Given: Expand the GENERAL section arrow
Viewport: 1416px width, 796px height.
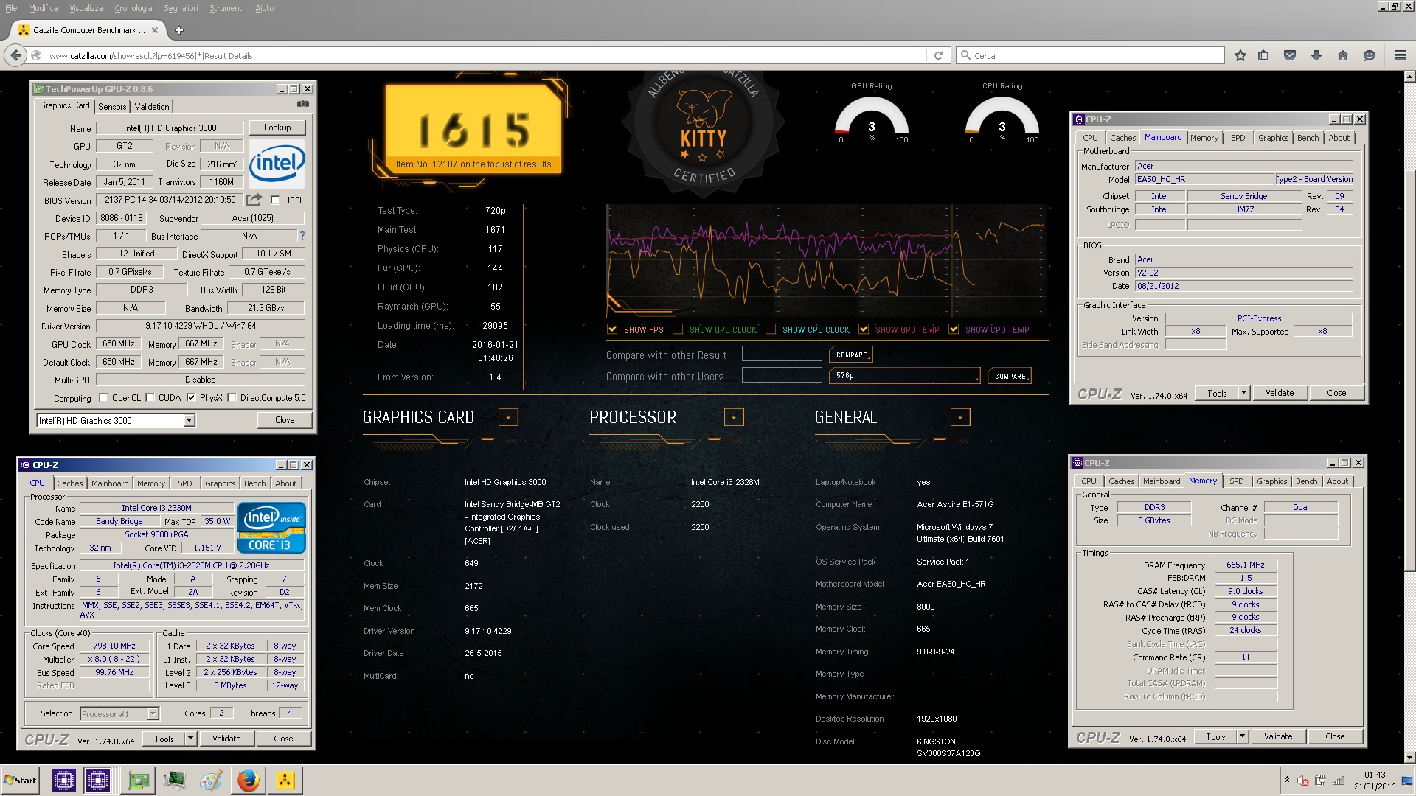Looking at the screenshot, I should click(960, 417).
